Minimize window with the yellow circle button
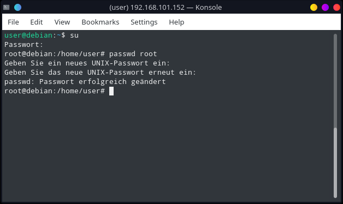The width and height of the screenshot is (343, 204). click(x=314, y=8)
